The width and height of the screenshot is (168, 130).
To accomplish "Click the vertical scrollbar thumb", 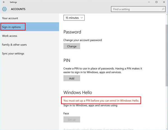I will (167, 55).
